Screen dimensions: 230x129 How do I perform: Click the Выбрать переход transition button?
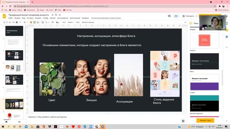(88, 22)
